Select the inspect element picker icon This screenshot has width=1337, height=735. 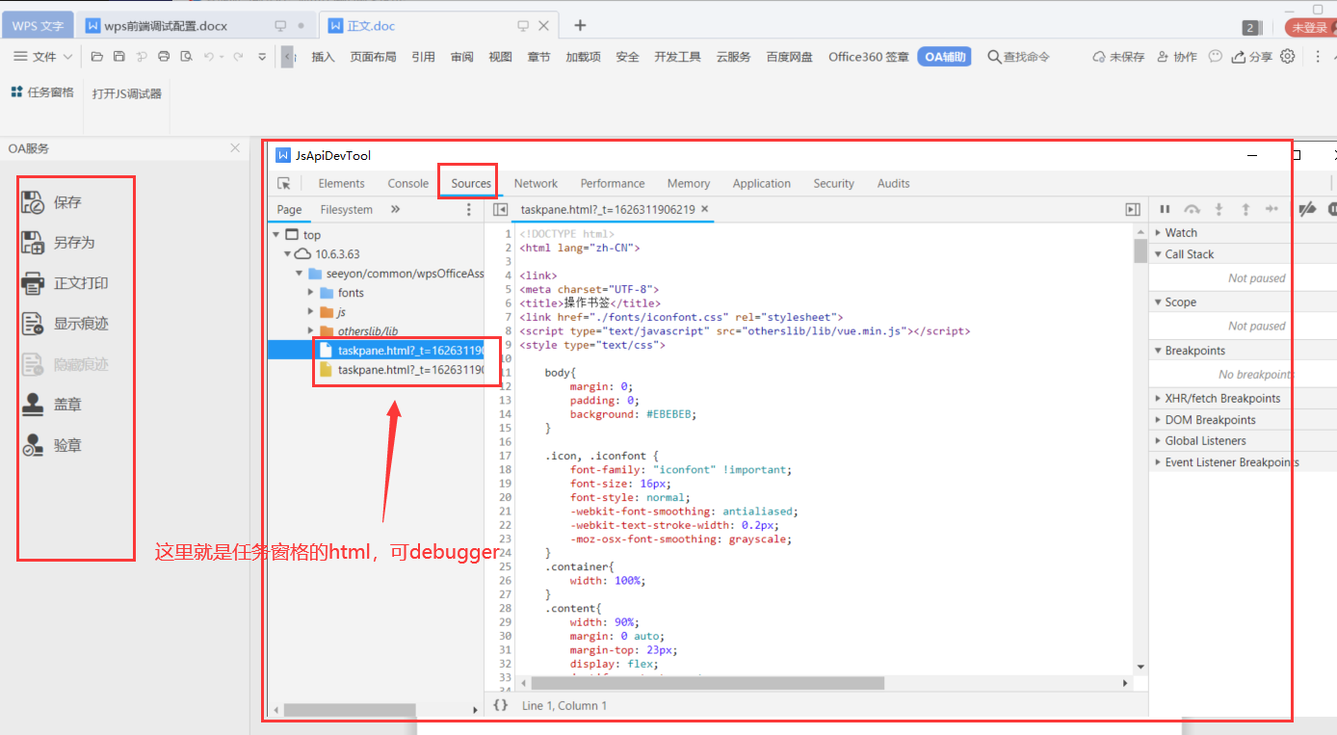[284, 184]
